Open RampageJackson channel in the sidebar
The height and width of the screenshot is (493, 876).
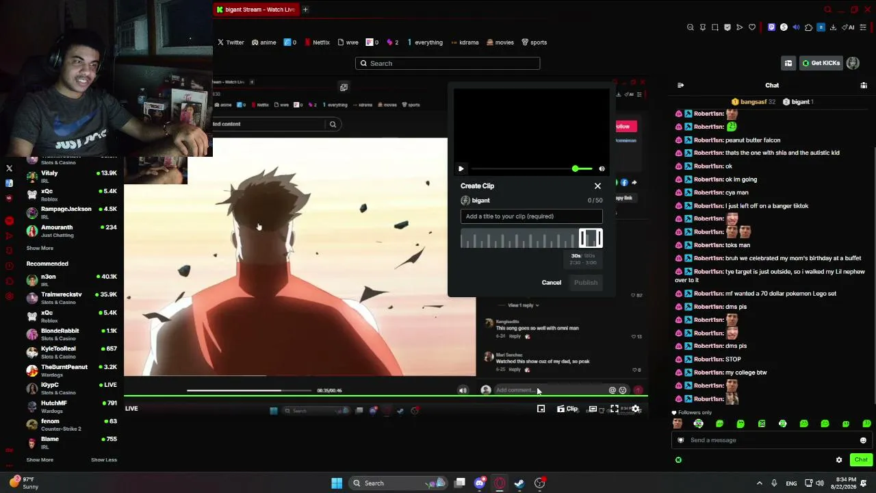point(72,212)
